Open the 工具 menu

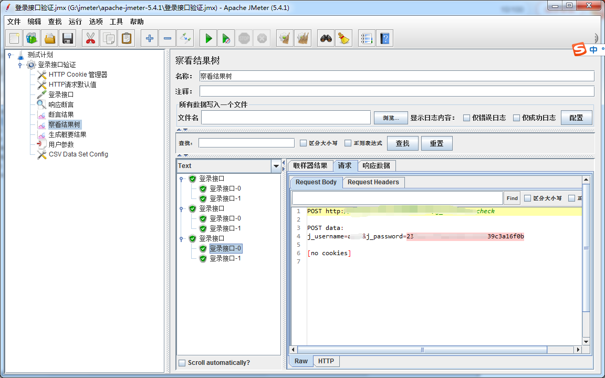coord(116,22)
